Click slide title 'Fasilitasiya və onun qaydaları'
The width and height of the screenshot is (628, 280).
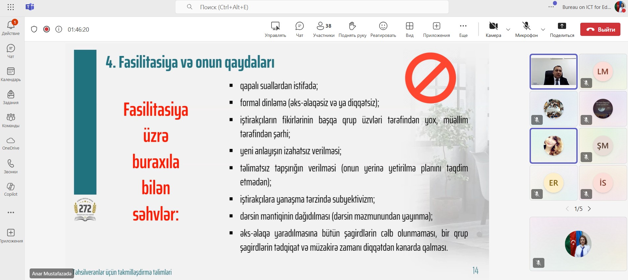[190, 62]
